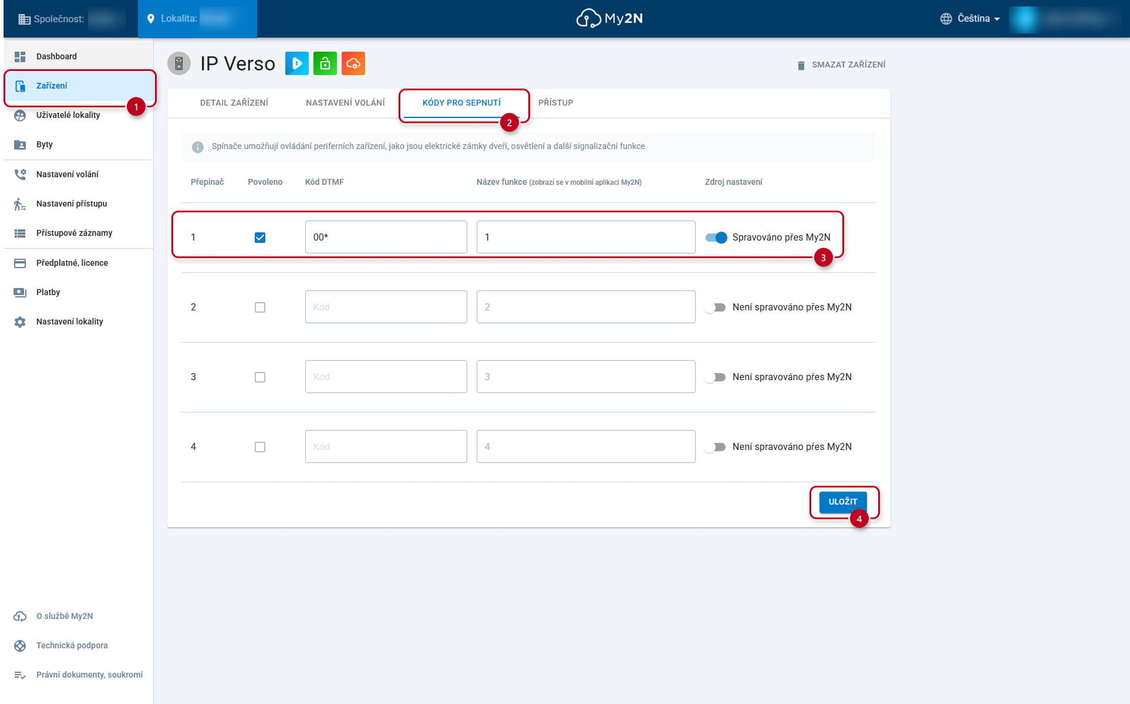The width and height of the screenshot is (1130, 704).
Task: Click the Nastavení přístupu walking-person icon
Action: [x=20, y=204]
